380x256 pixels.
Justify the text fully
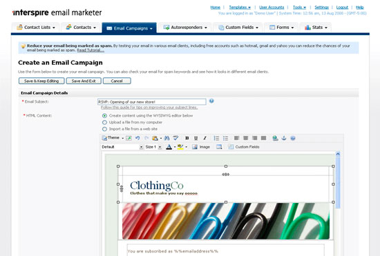click(x=263, y=138)
